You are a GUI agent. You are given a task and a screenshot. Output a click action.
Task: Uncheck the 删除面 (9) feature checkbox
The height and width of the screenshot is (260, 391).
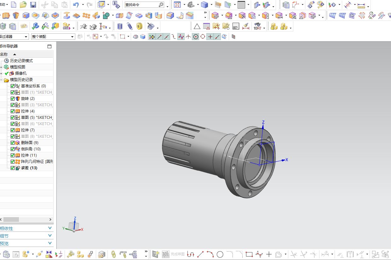[x=13, y=143]
